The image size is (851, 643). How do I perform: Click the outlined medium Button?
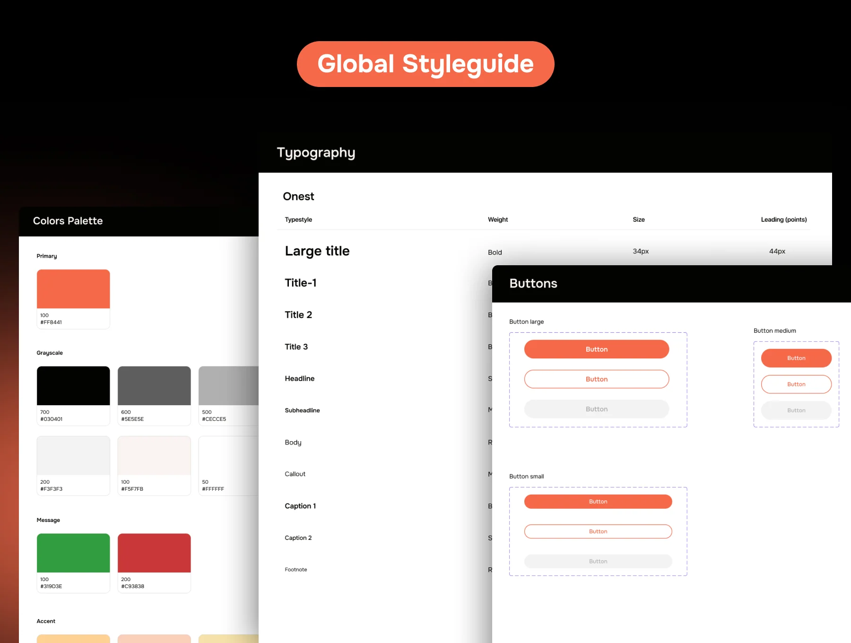pos(796,384)
